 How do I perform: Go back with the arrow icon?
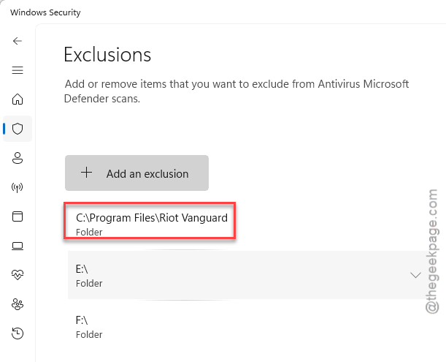coord(18,41)
